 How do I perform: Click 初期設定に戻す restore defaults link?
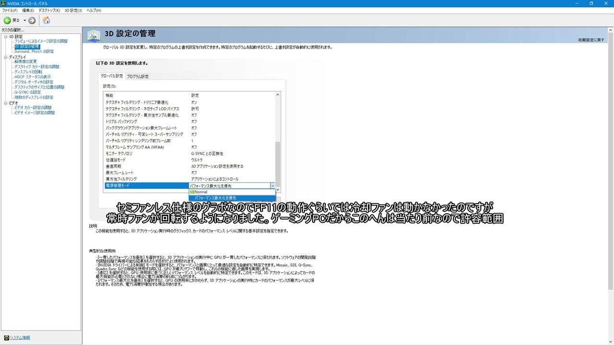pyautogui.click(x=591, y=40)
